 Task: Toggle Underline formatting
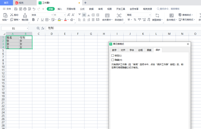[x=42, y=20]
